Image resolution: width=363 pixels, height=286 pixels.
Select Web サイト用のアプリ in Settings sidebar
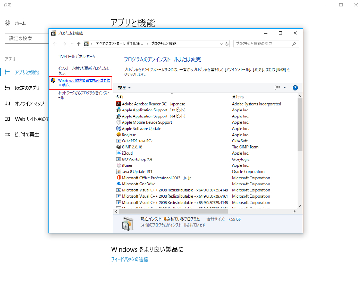(x=32, y=119)
